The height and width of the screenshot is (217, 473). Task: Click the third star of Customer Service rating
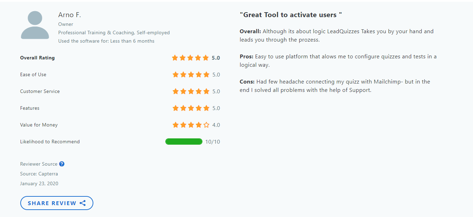point(191,91)
